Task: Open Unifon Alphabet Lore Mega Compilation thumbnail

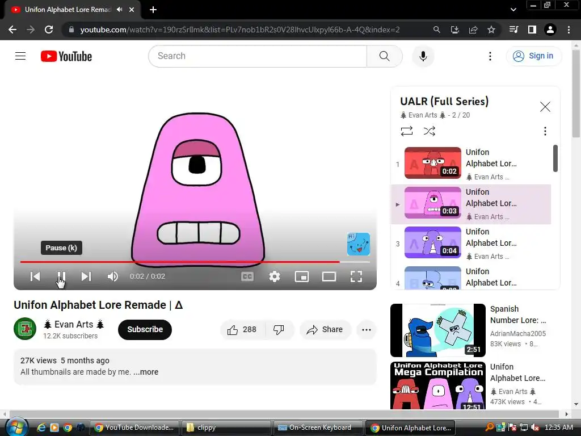Action: [x=437, y=385]
